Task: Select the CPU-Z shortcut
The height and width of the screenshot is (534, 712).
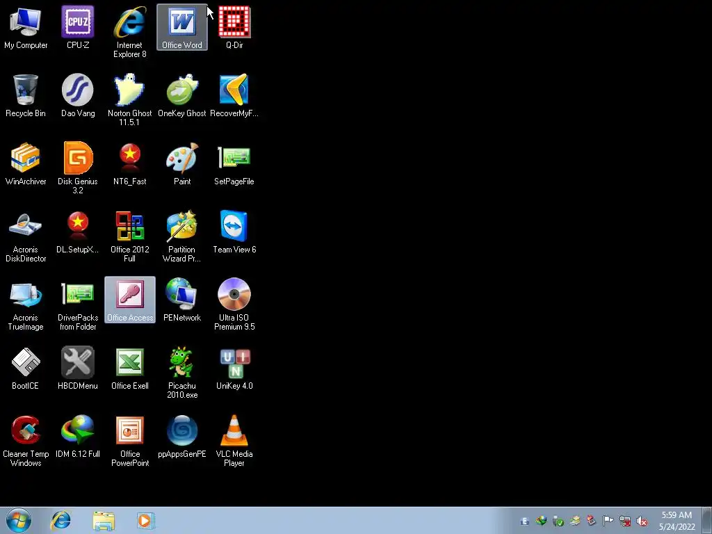Action: [x=78, y=27]
